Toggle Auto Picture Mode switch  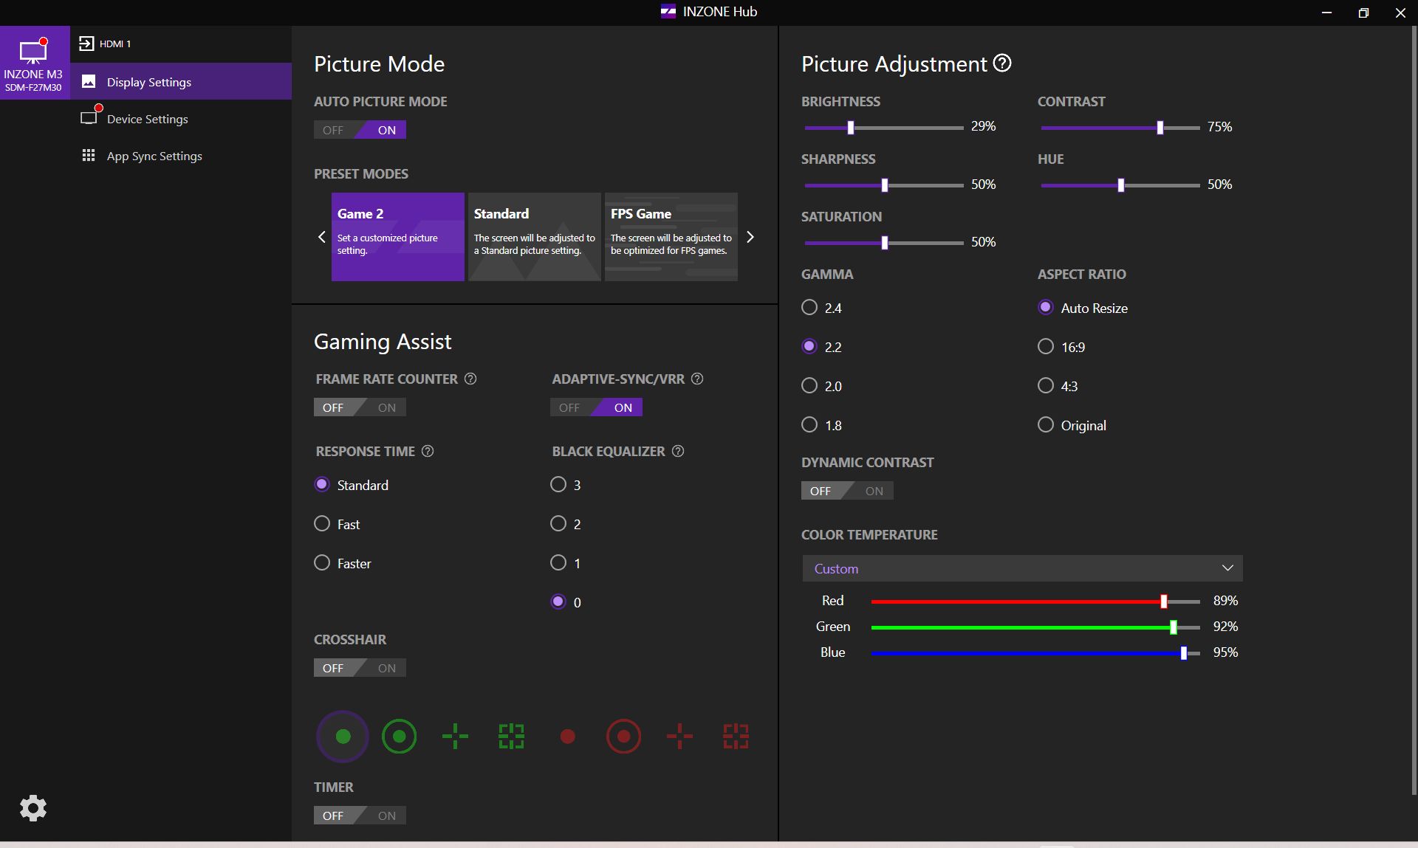360,130
